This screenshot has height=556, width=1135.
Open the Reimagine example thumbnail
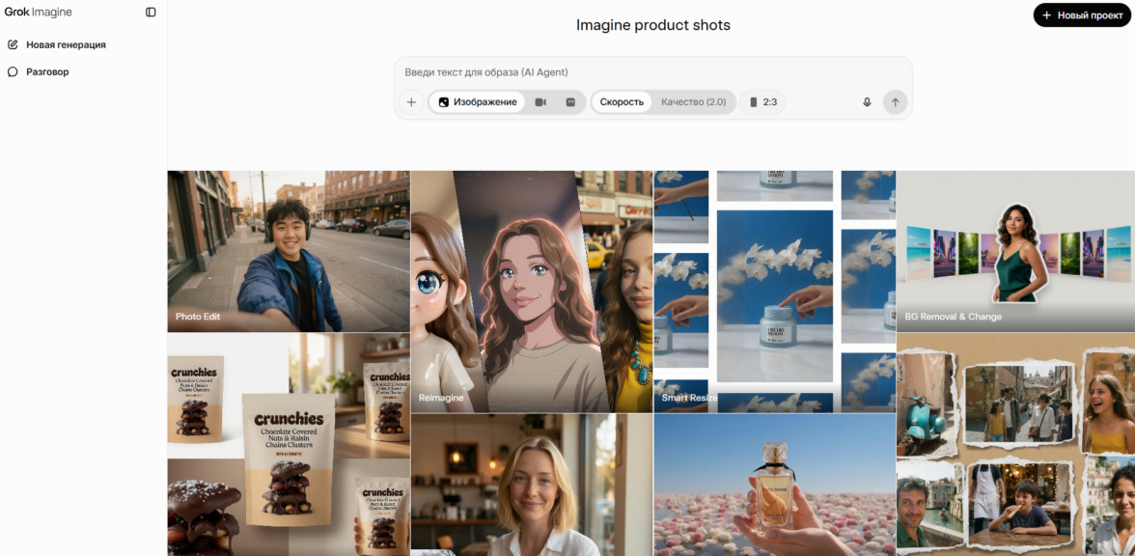pyautogui.click(x=532, y=292)
